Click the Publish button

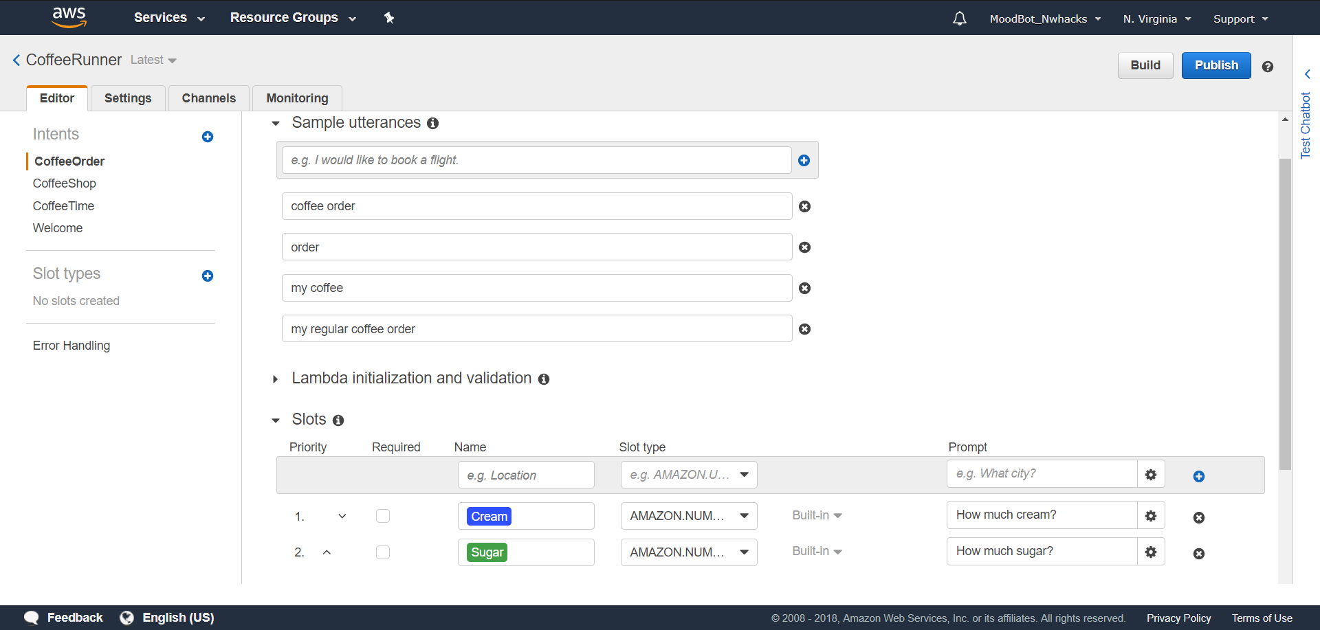[x=1216, y=65]
